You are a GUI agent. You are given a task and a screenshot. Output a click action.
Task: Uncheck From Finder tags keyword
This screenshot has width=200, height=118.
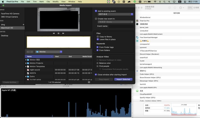[97, 47]
